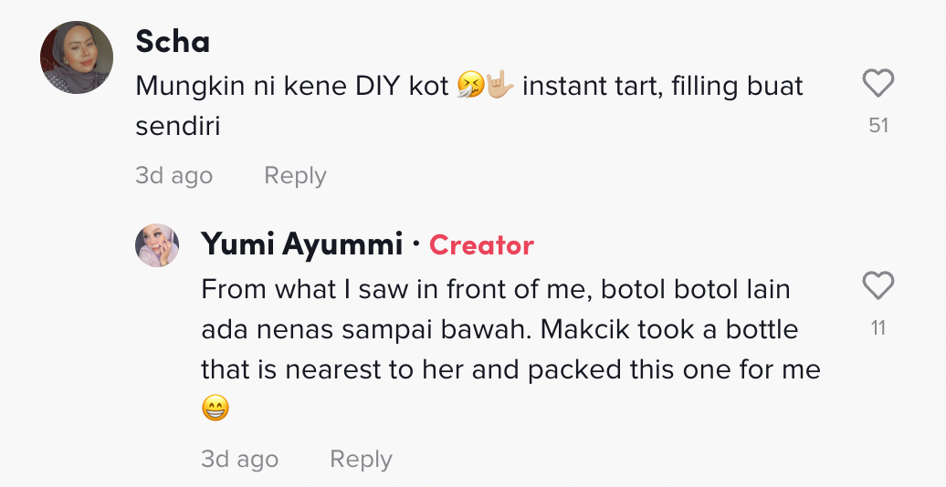The image size is (946, 487).
Task: Click the grinning emoji ending Yumi's reply
Action: 215,408
